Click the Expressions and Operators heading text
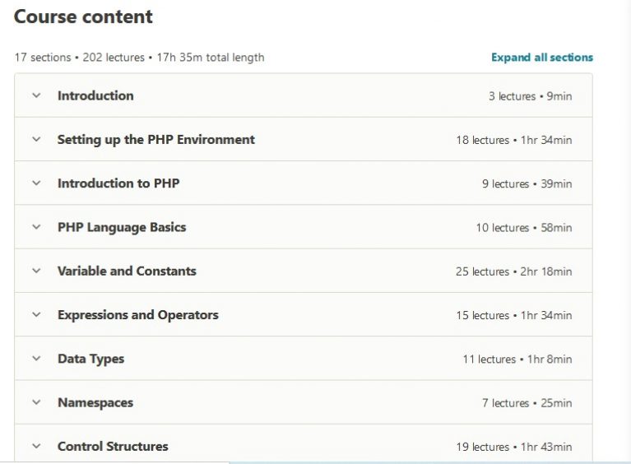Screen dimensions: 631x464 pyautogui.click(x=138, y=316)
